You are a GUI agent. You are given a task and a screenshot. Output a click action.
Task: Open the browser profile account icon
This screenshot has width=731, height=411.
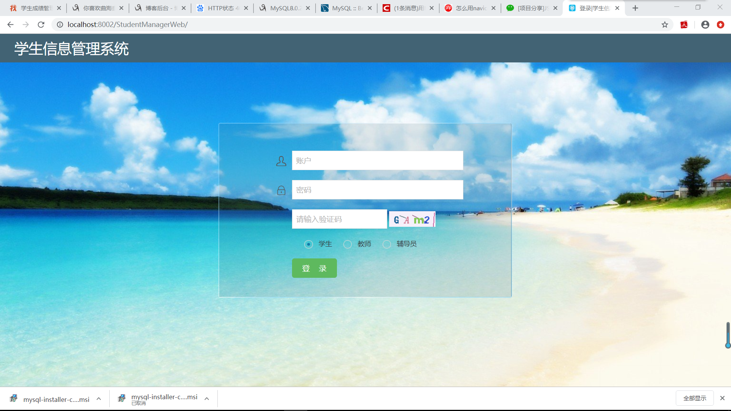click(705, 25)
